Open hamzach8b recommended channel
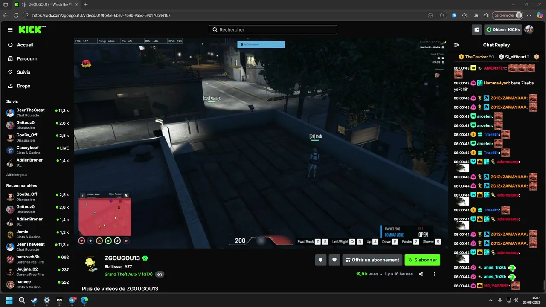This screenshot has width=546, height=307. 38,259
